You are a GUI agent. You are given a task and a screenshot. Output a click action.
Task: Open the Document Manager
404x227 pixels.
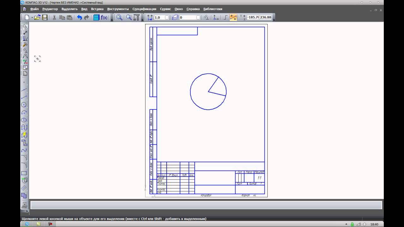[x=96, y=18]
